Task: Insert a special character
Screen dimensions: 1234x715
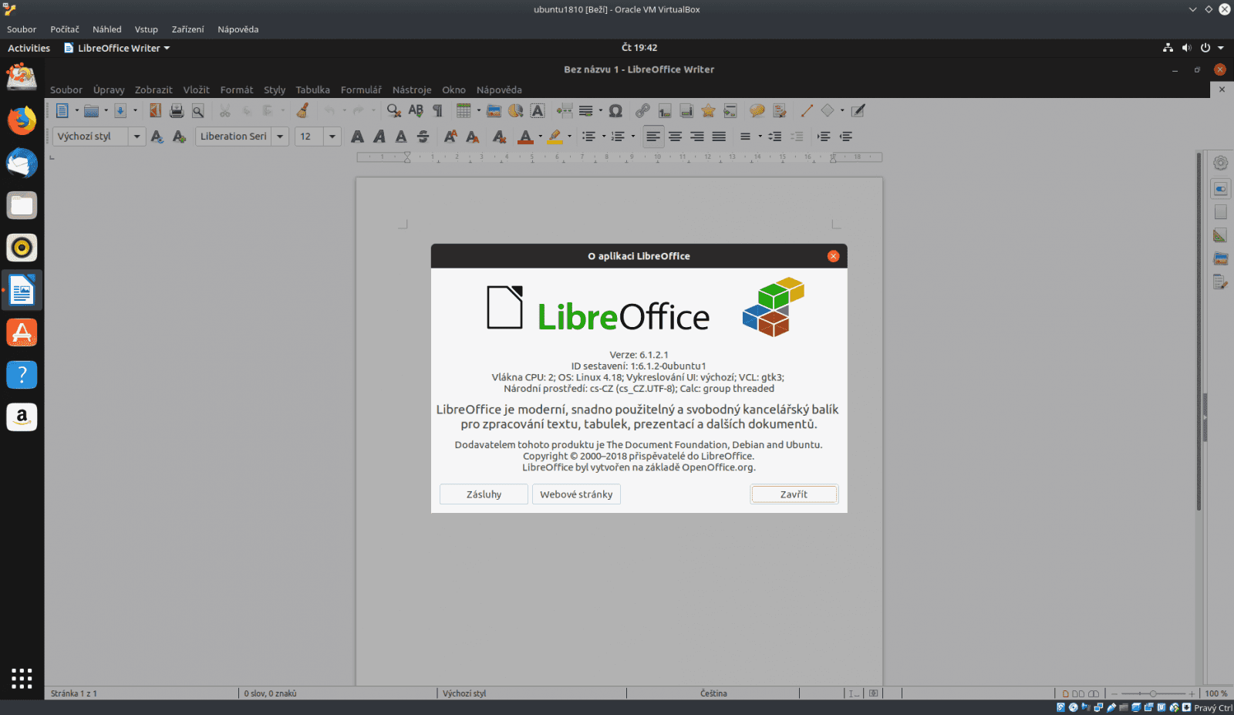Action: [x=615, y=110]
